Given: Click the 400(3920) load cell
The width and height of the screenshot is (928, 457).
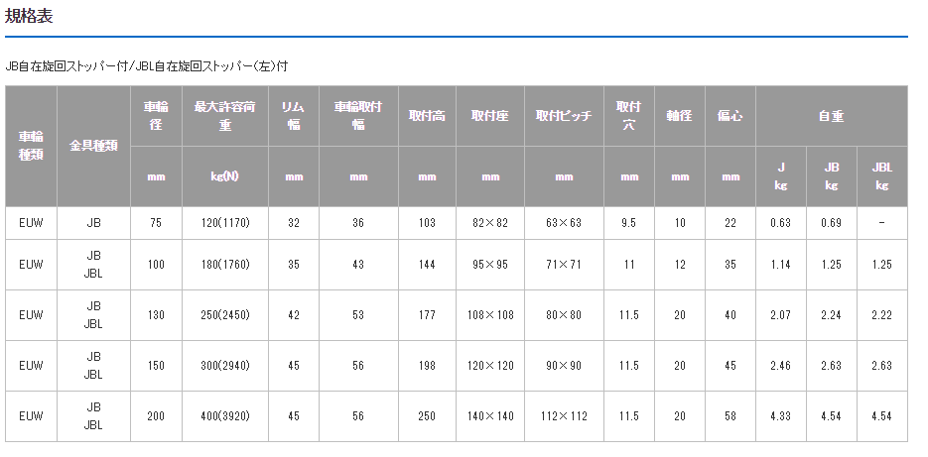Looking at the screenshot, I should pyautogui.click(x=224, y=416).
